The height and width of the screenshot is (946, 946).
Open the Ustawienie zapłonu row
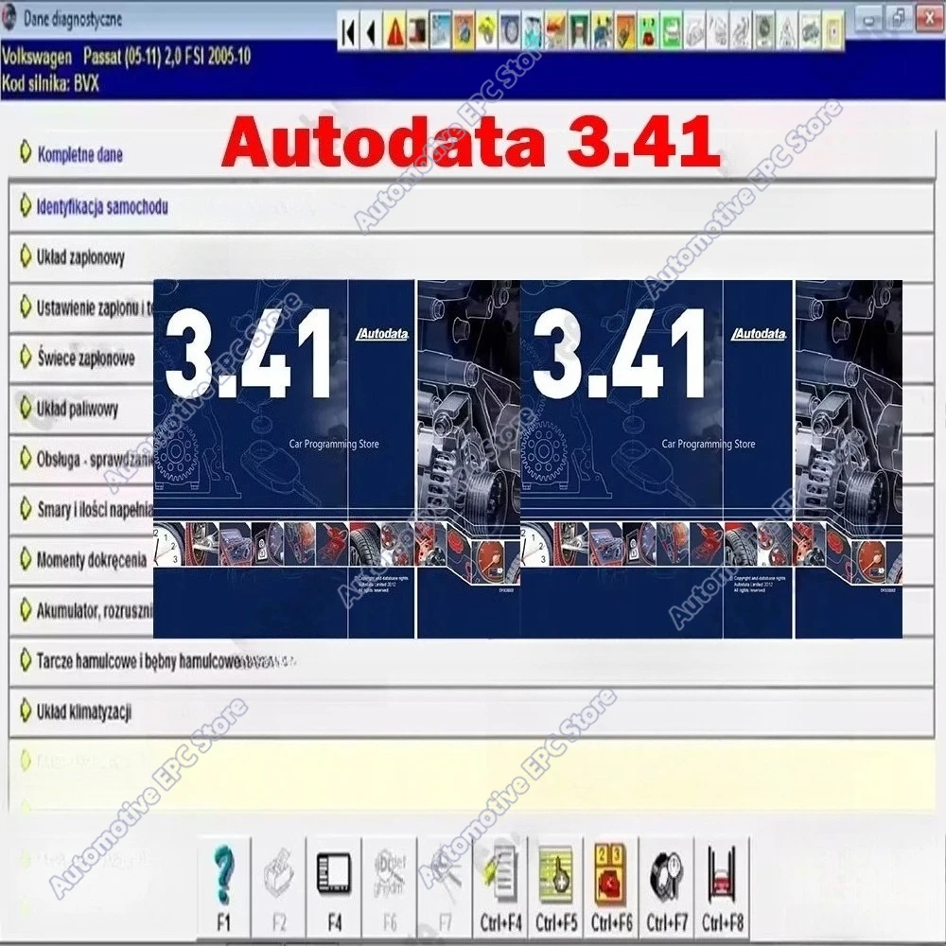(x=81, y=307)
